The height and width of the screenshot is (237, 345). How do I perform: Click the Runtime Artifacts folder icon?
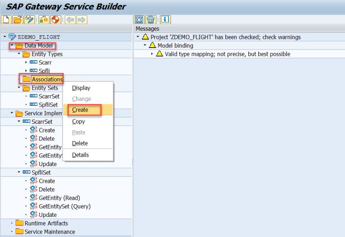(19, 223)
